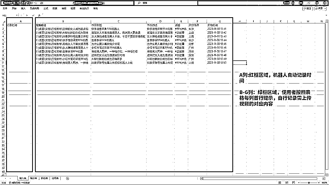Click the Save icon in quick access toolbar

(x=23, y=3)
